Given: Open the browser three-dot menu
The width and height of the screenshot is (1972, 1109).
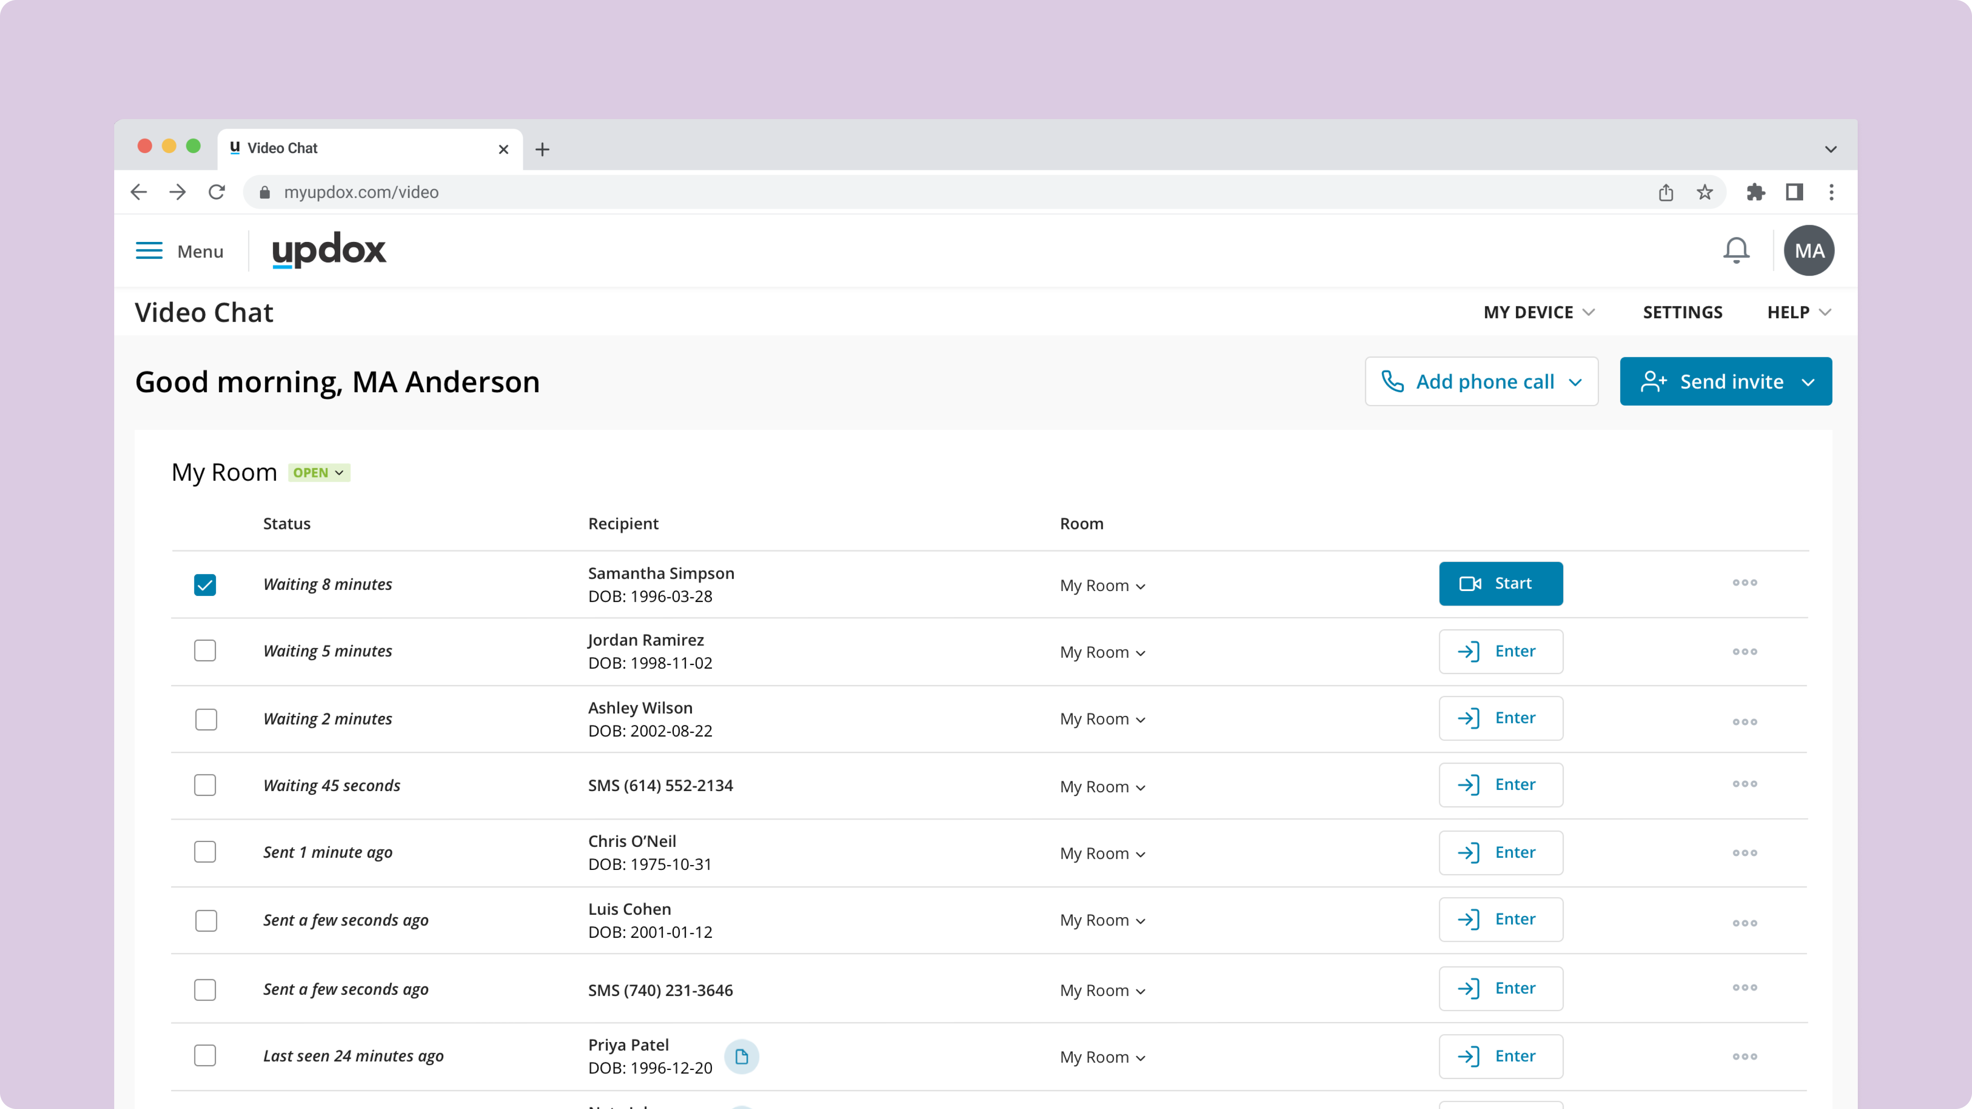Looking at the screenshot, I should pos(1831,192).
